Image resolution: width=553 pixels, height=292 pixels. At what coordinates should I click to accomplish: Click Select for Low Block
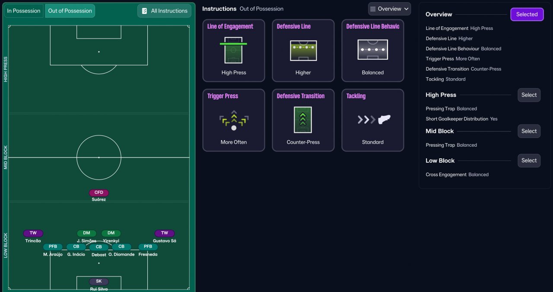pos(529,160)
